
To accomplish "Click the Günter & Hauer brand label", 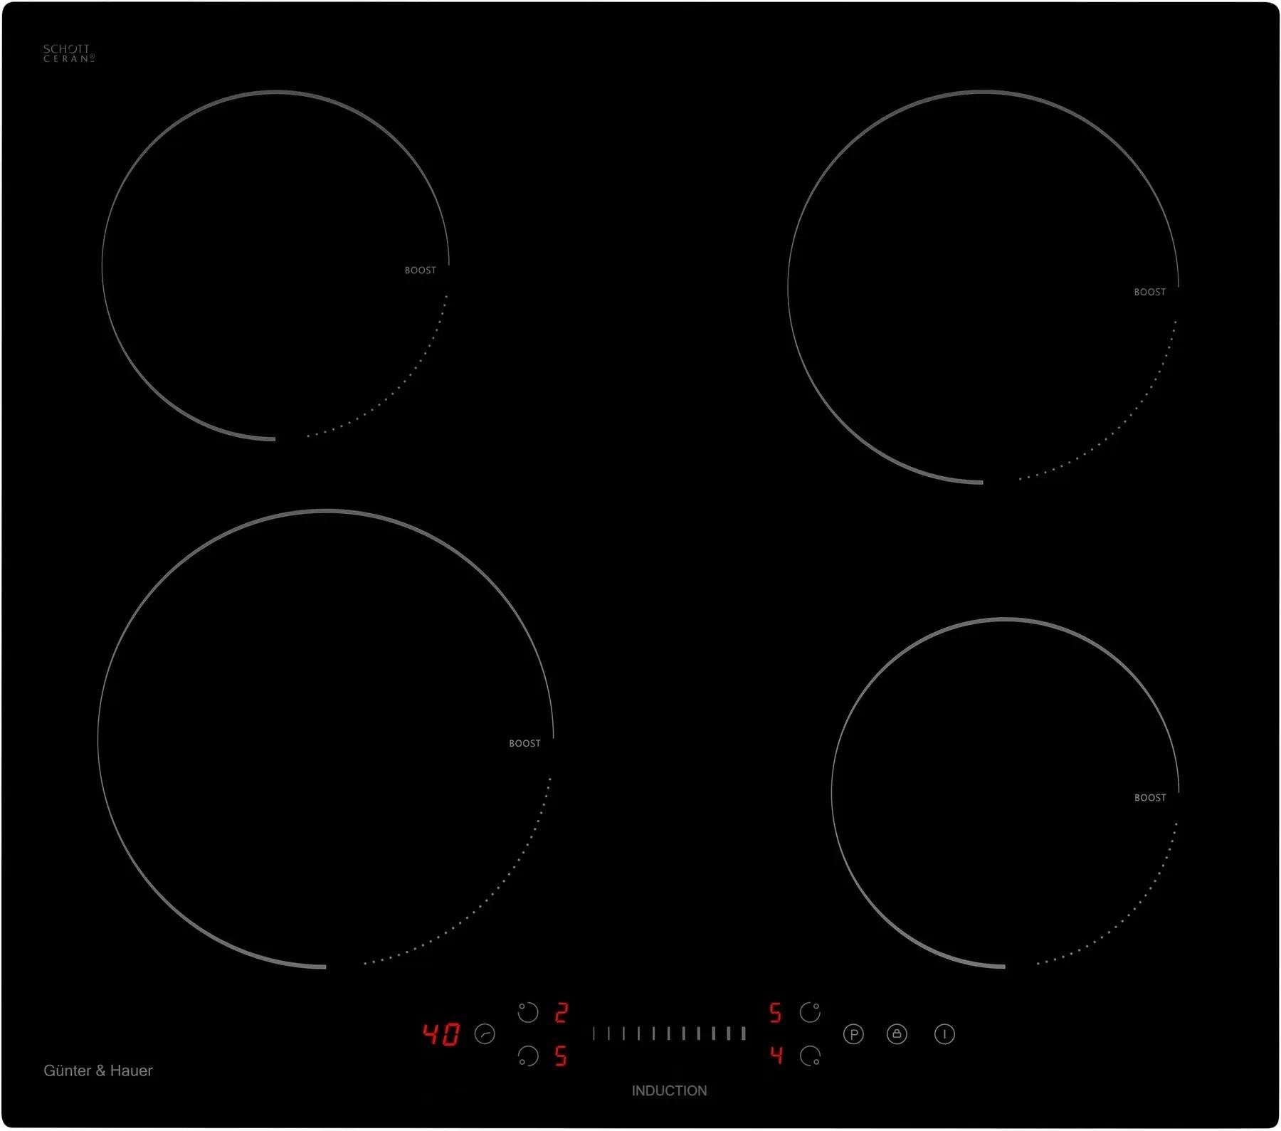I will coord(98,1070).
